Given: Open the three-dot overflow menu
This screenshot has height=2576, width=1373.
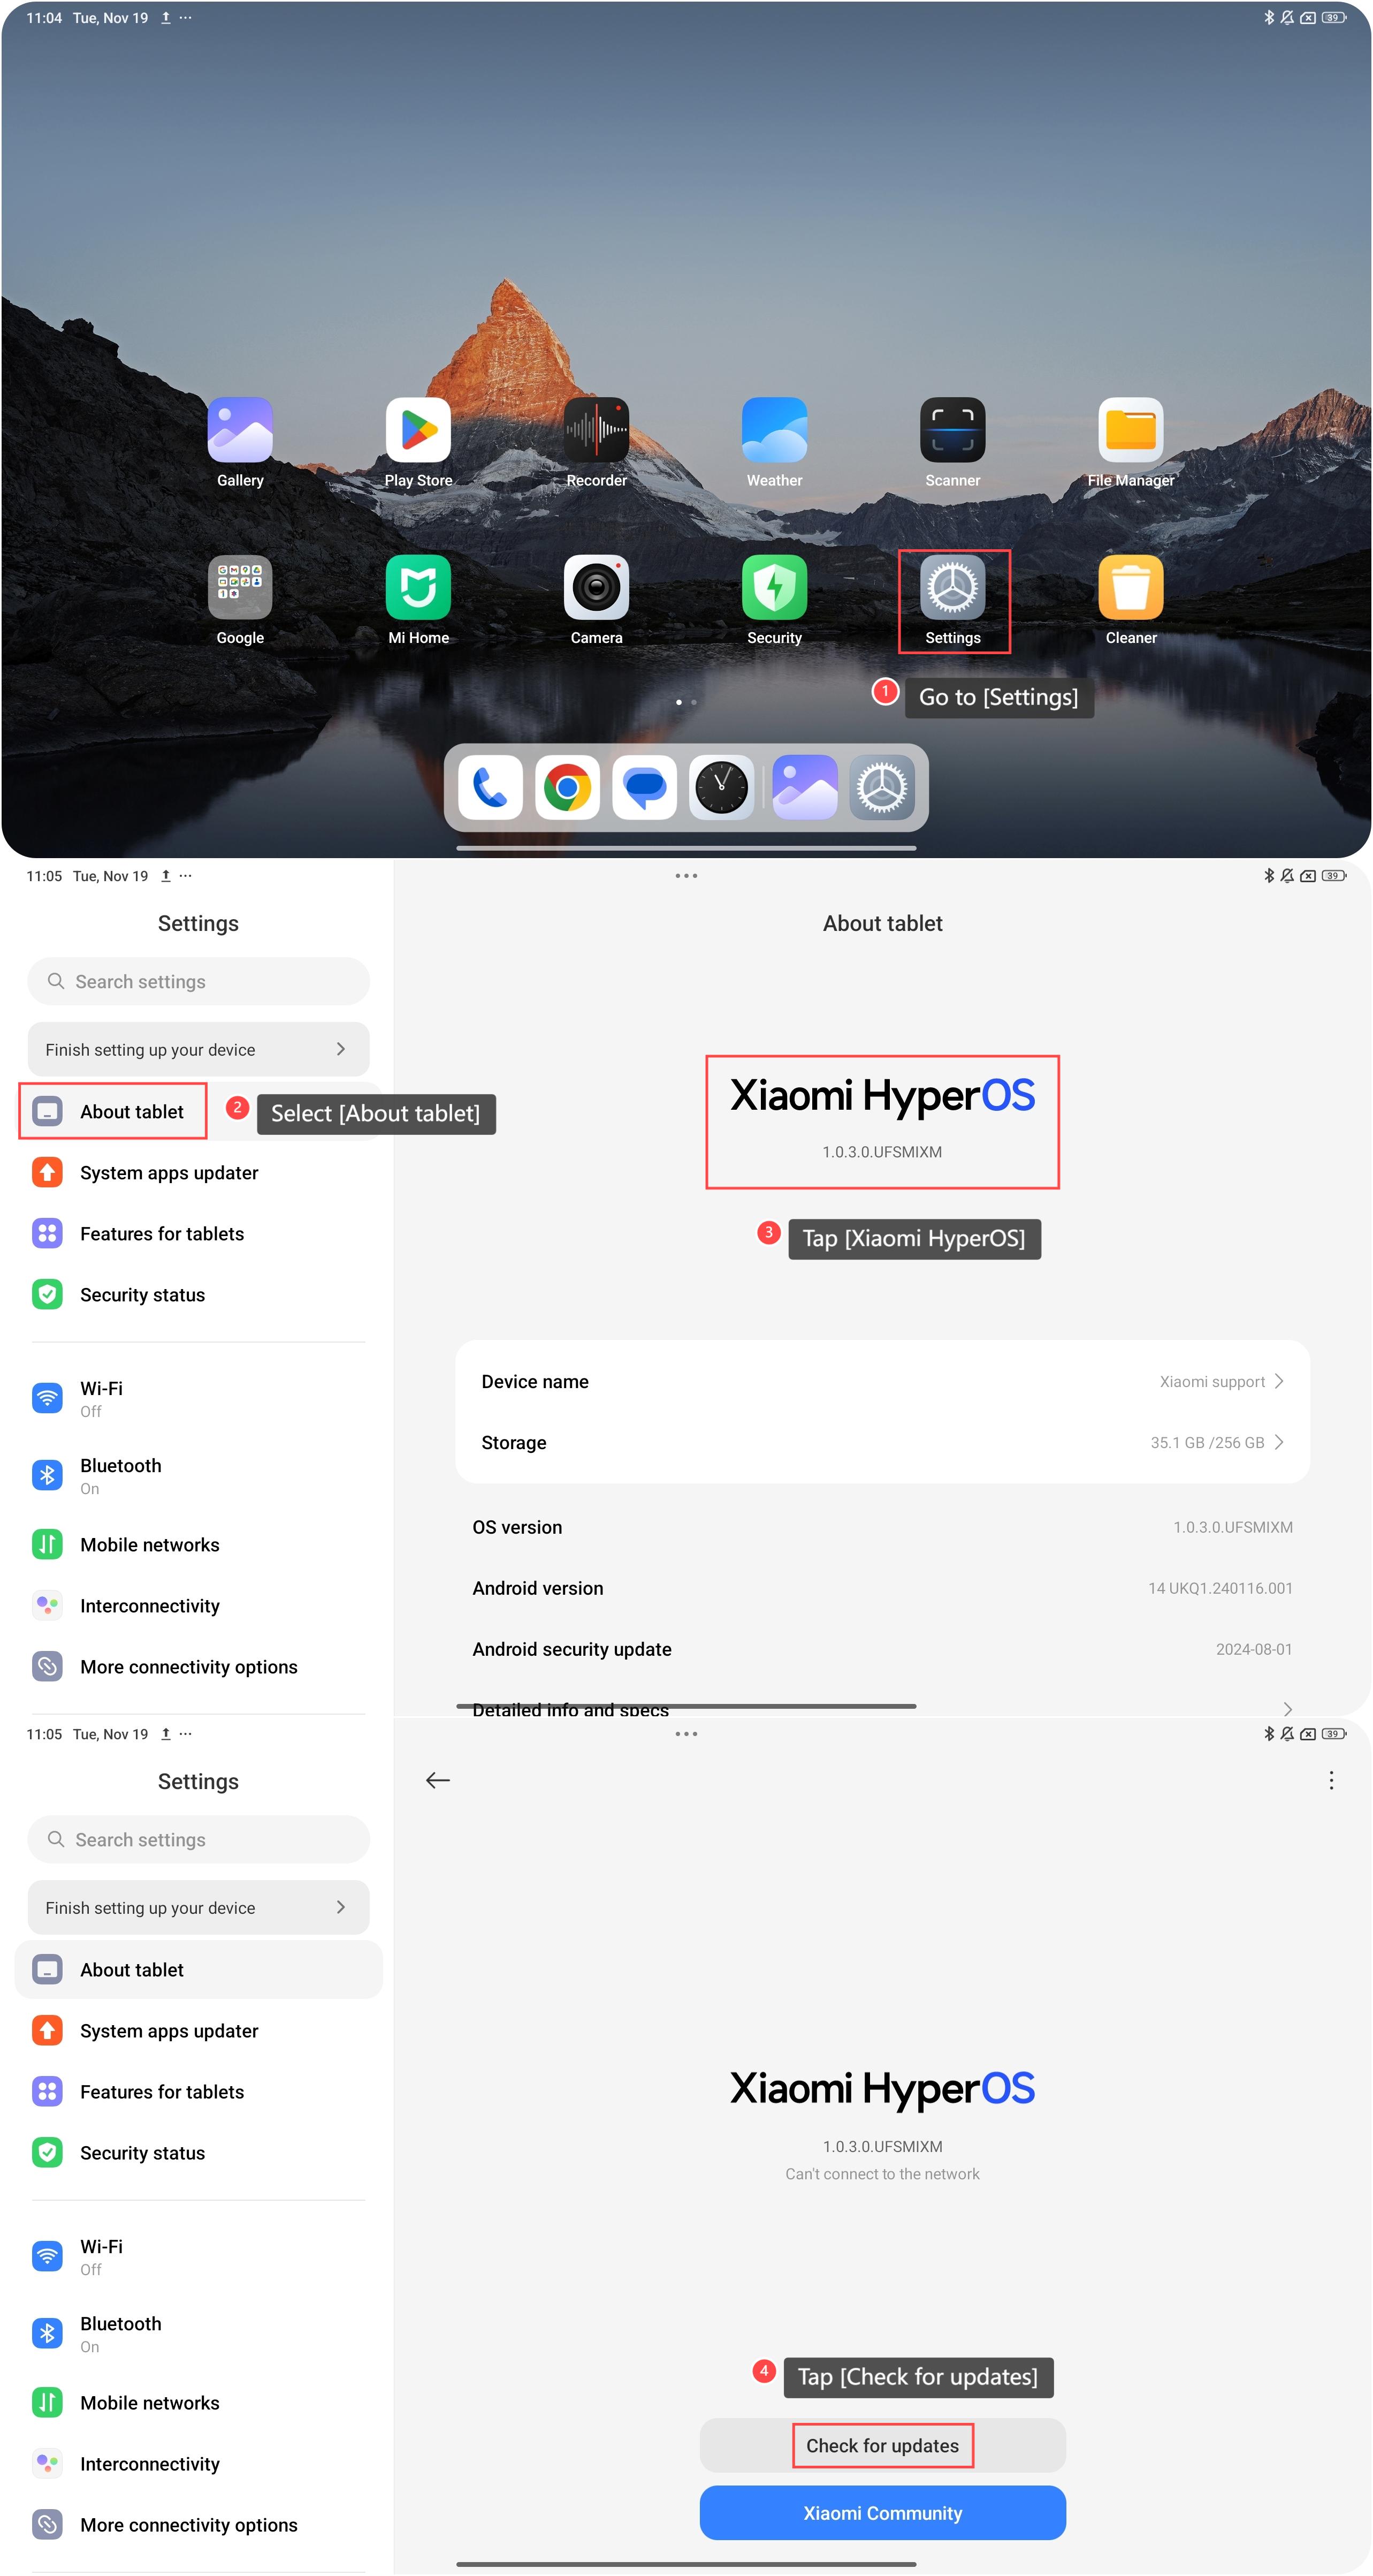Looking at the screenshot, I should coord(1330,1780).
